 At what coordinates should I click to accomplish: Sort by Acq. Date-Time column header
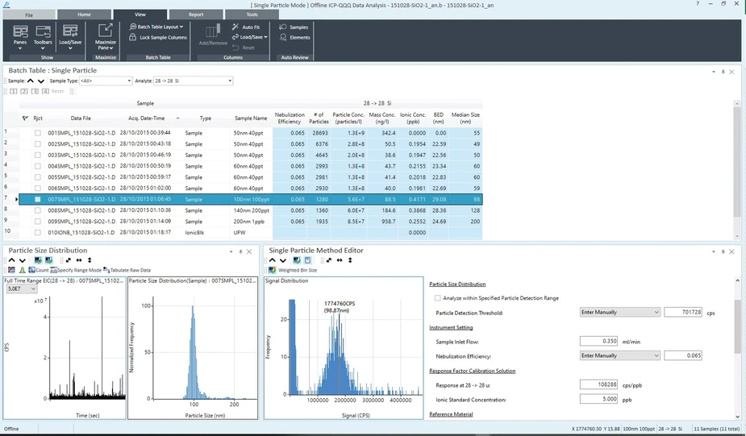(x=147, y=118)
